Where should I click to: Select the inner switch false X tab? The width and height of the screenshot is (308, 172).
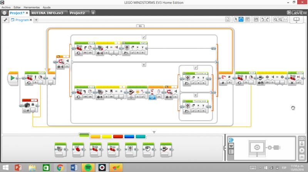196,95
